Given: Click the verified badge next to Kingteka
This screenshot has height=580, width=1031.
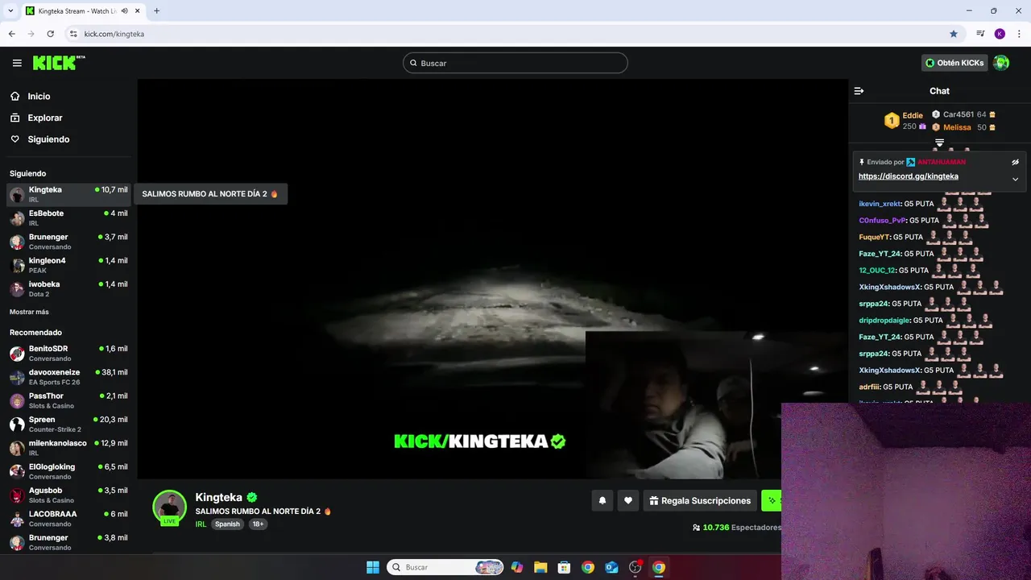Looking at the screenshot, I should (252, 497).
